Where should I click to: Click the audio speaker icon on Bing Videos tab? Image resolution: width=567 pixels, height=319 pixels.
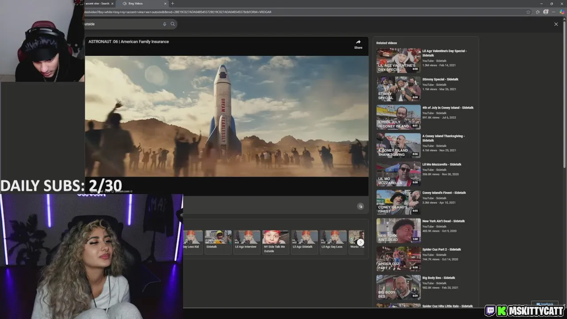point(124,4)
